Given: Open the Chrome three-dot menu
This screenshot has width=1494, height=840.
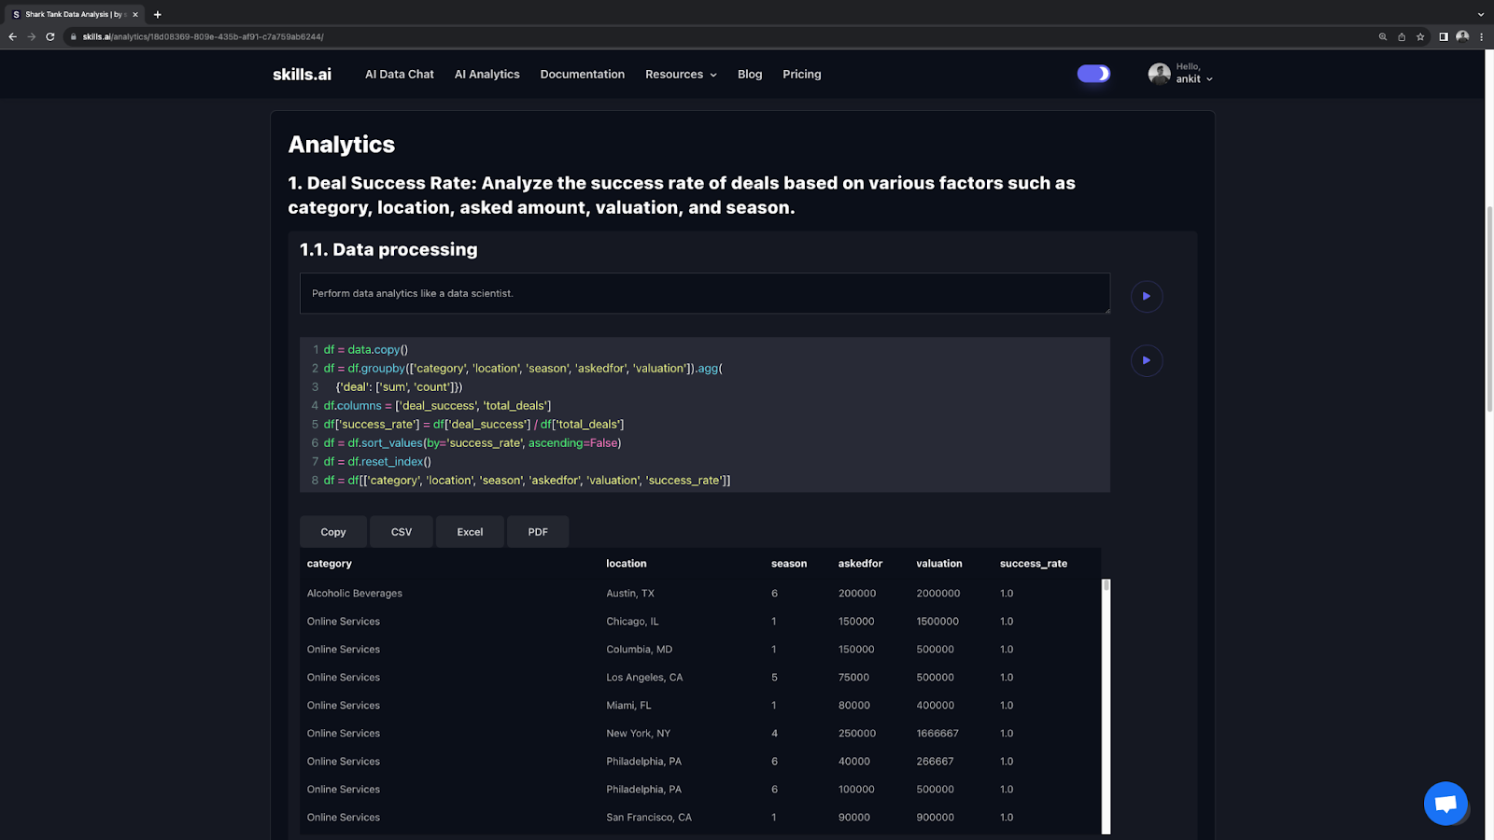Looking at the screenshot, I should click(x=1481, y=37).
